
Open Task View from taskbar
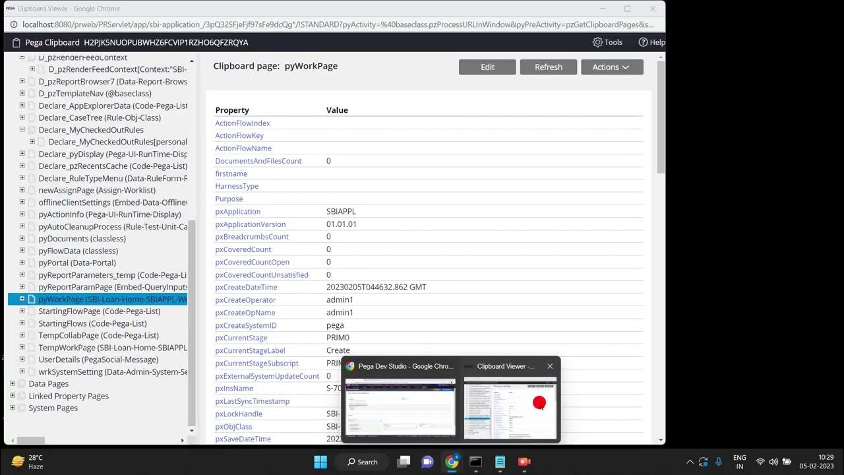[x=404, y=462]
